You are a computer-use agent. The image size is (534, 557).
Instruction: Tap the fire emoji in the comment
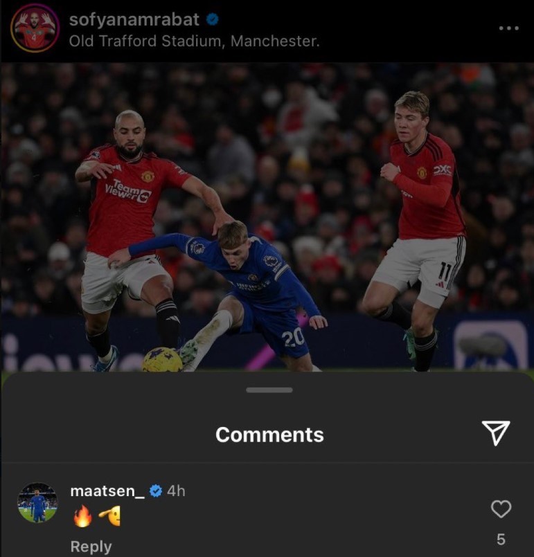pos(83,515)
